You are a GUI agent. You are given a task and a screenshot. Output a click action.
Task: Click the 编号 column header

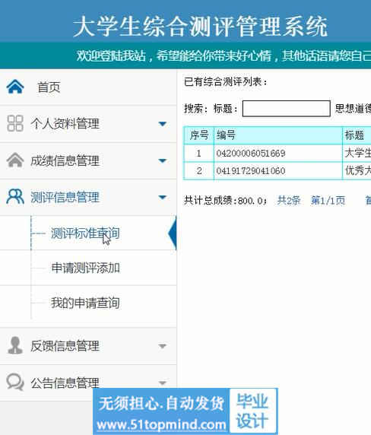pyautogui.click(x=278, y=135)
